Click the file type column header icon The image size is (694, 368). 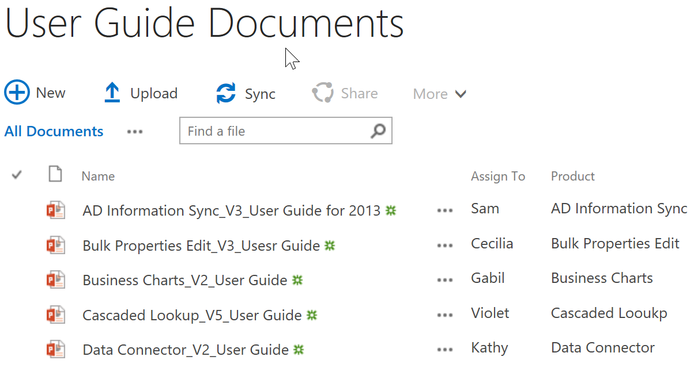(55, 174)
